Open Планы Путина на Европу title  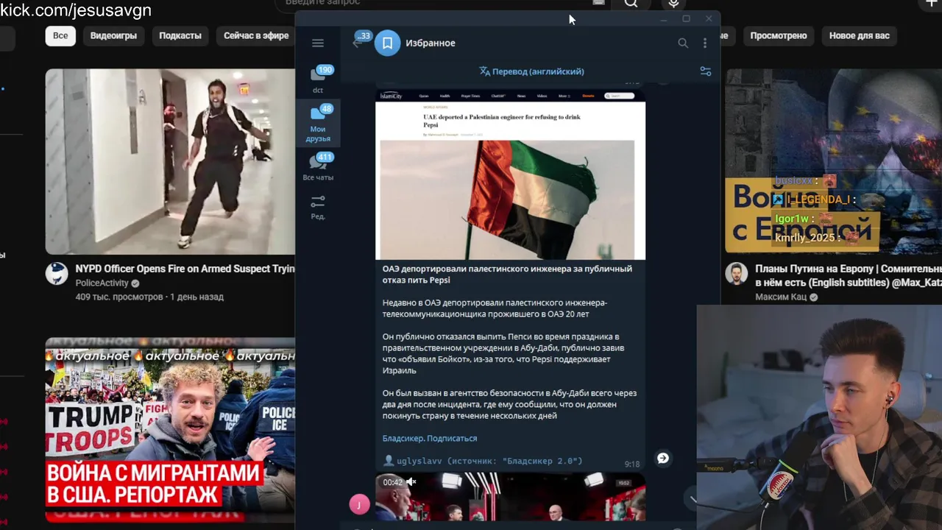point(849,276)
